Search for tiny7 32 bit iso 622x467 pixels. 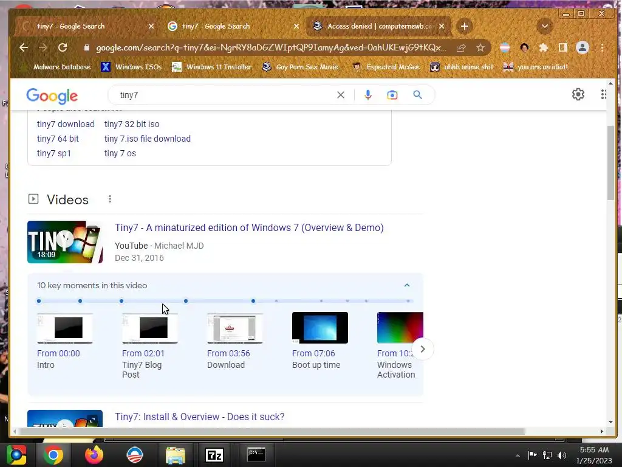pos(132,124)
